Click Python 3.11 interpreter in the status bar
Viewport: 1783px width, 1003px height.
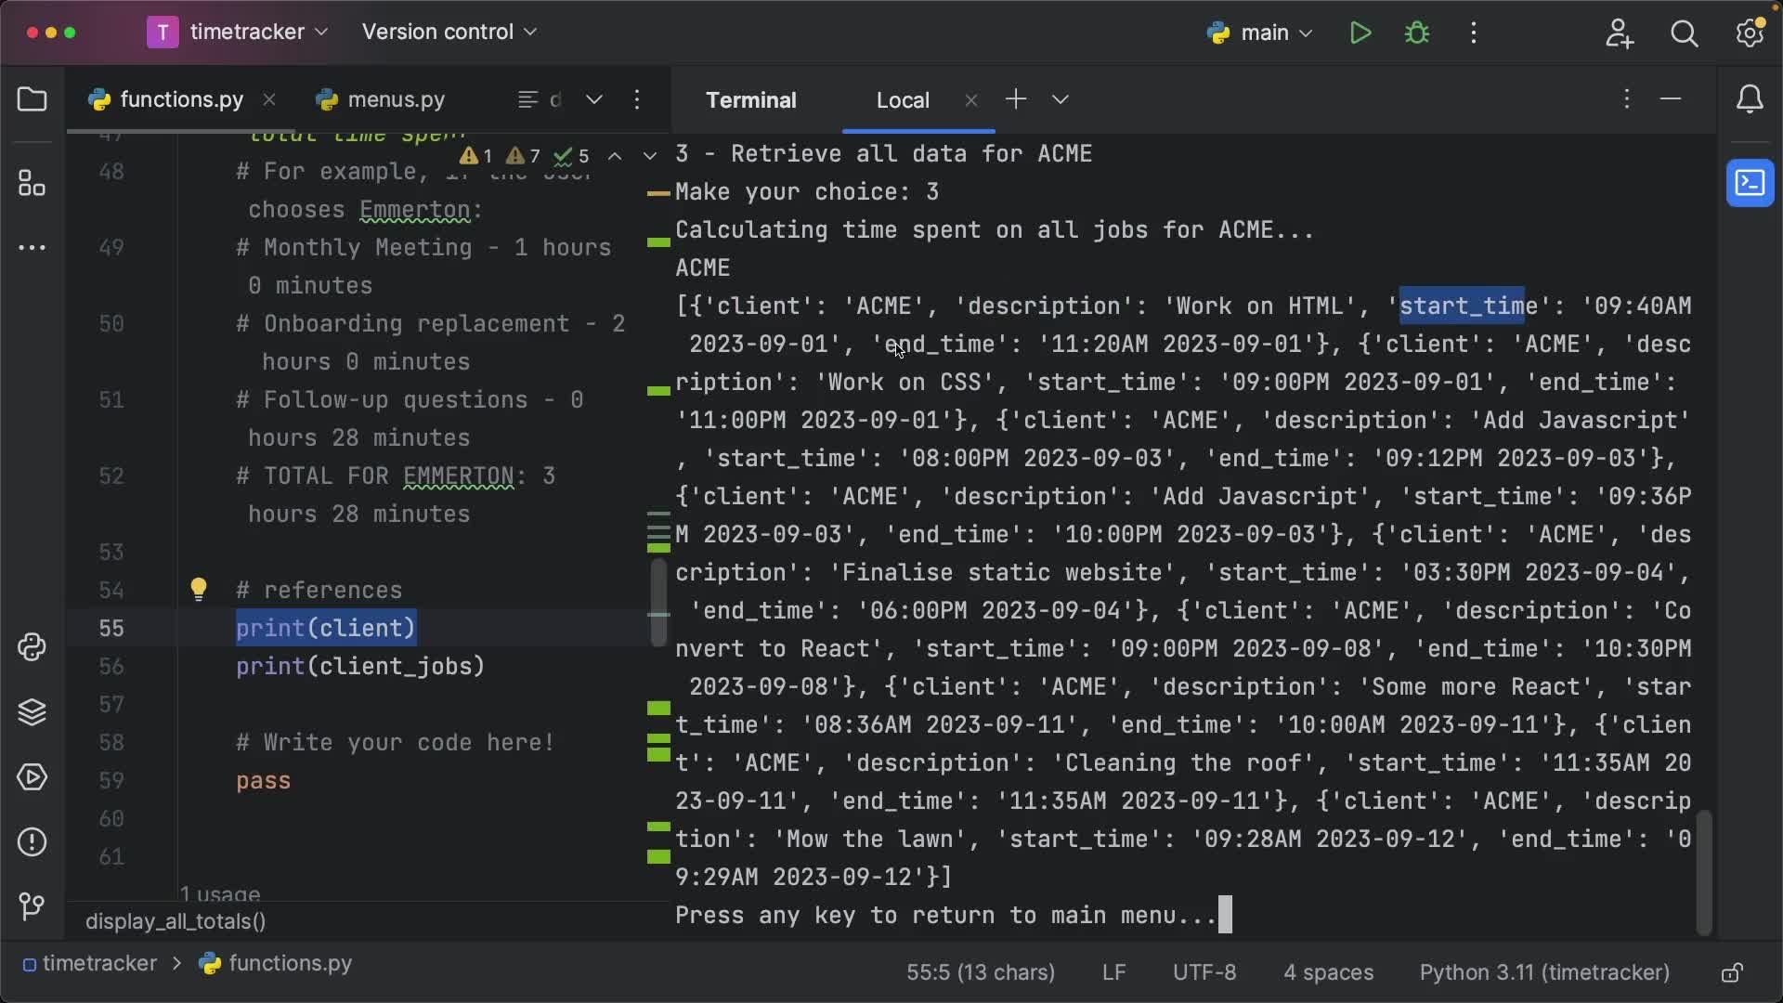(x=1544, y=972)
